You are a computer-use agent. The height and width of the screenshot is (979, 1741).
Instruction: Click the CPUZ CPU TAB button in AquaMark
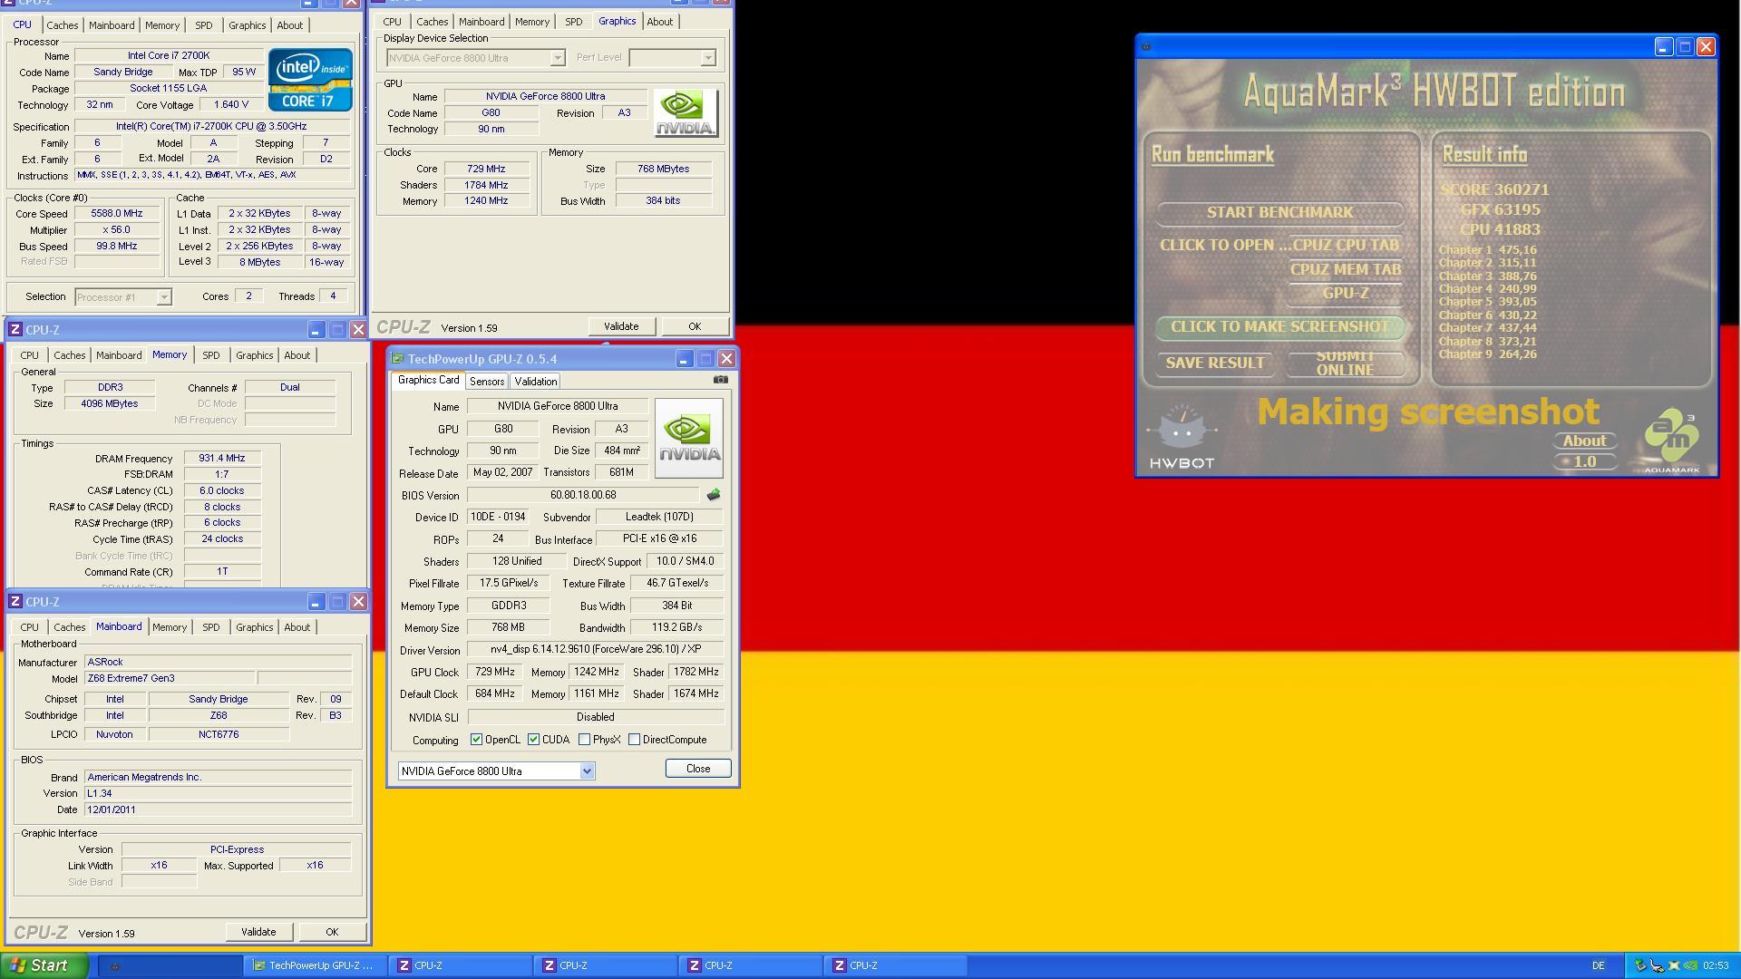coord(1346,245)
